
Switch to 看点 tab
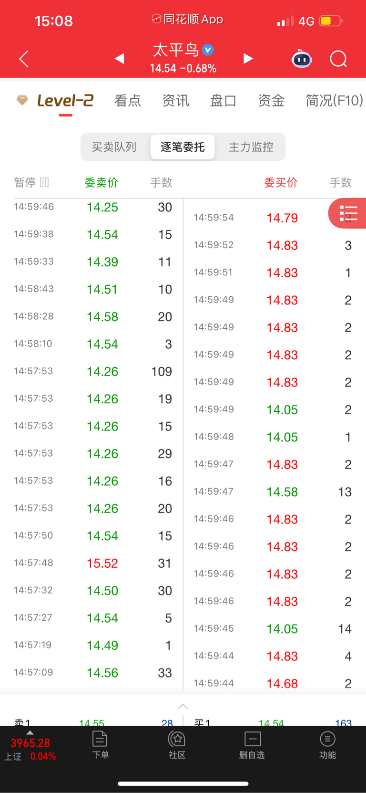[x=128, y=101]
